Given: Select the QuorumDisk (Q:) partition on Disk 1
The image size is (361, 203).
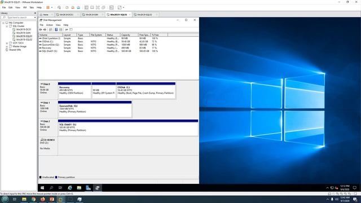Looking at the screenshot, I should point(95,109).
